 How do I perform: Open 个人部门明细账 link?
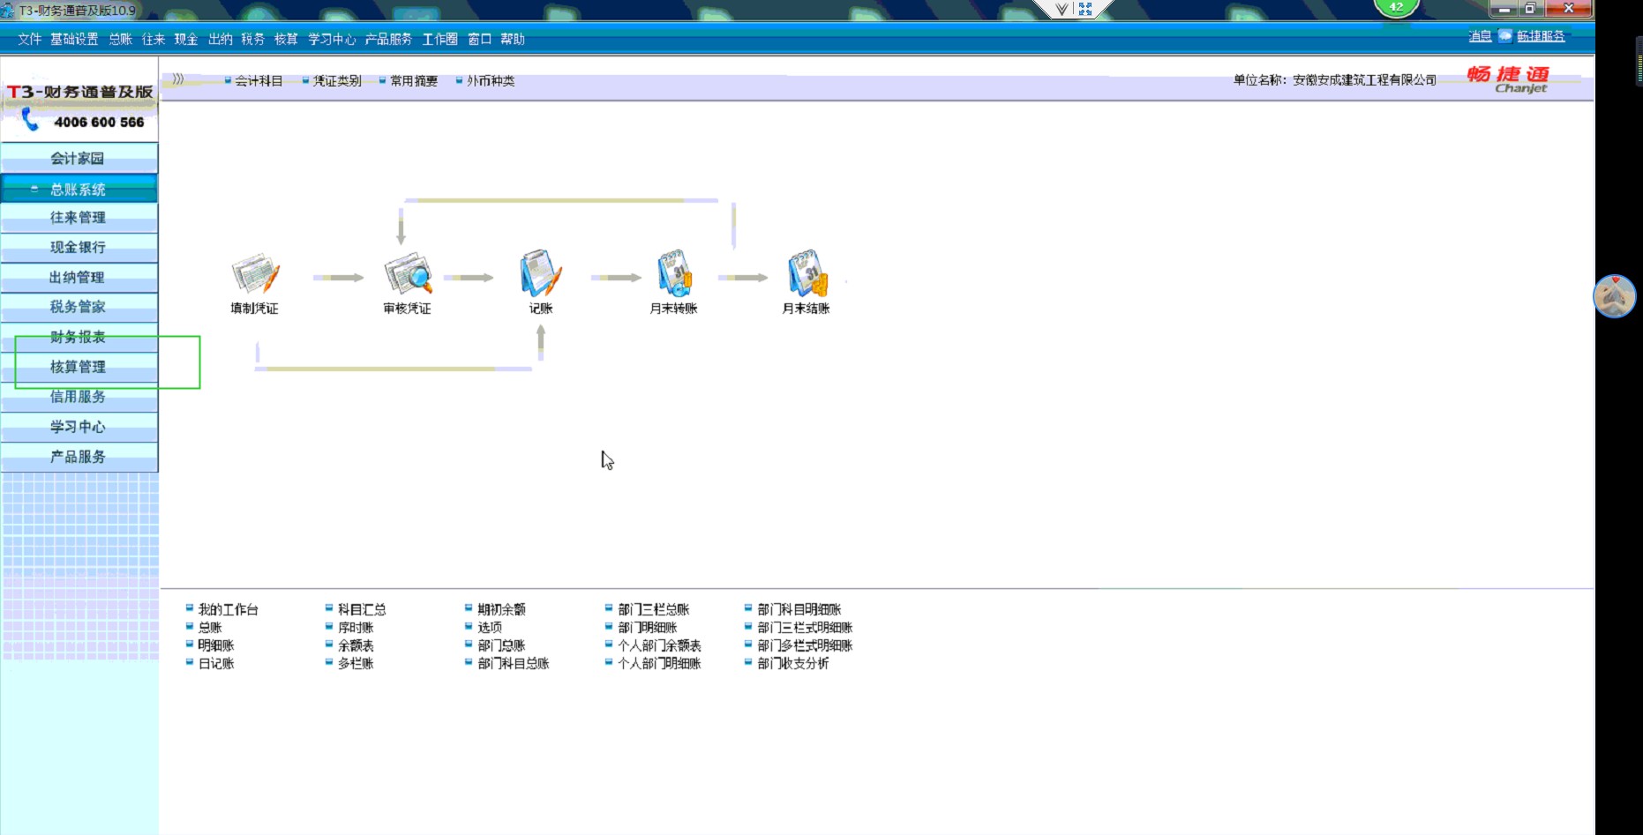point(659,663)
